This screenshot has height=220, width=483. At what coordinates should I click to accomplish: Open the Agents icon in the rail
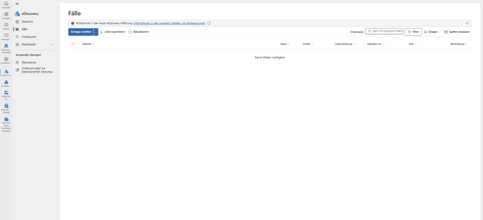6,25
